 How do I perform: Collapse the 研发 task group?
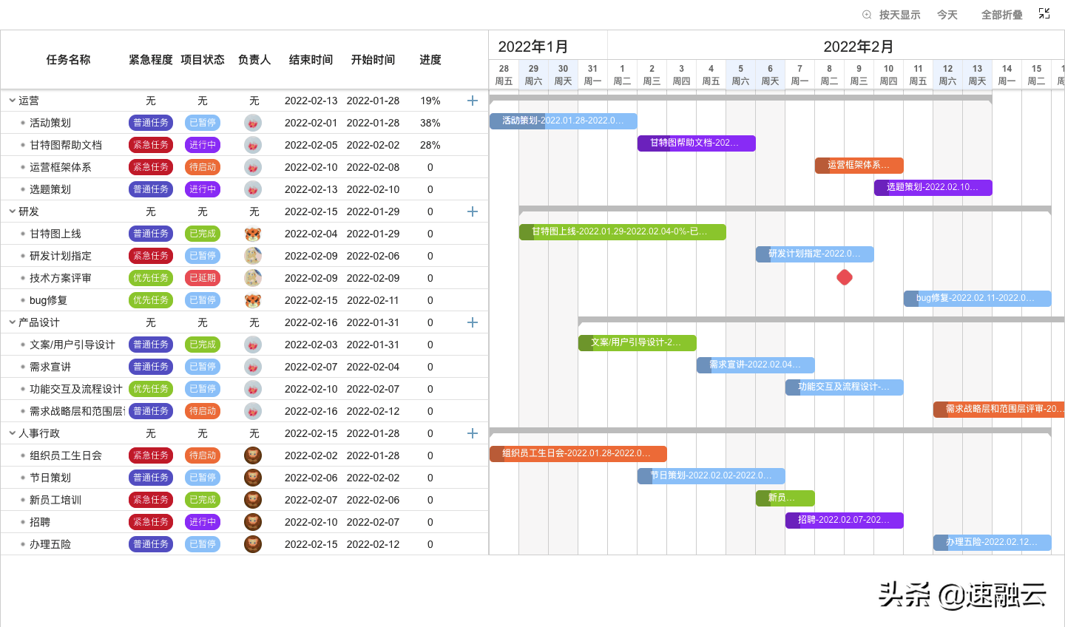pyautogui.click(x=12, y=211)
